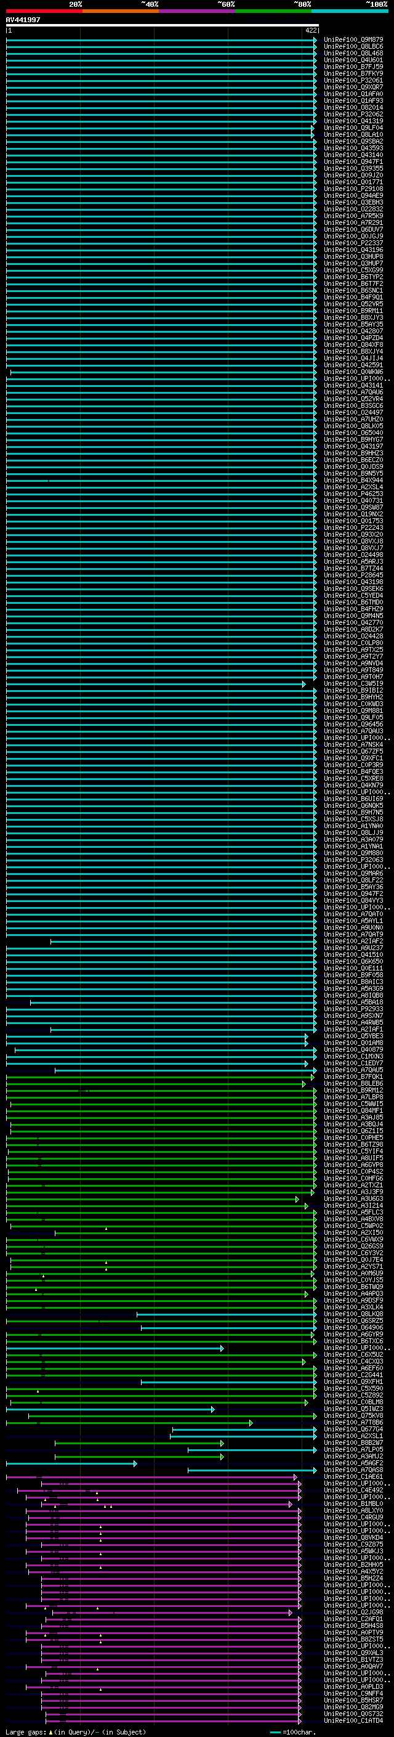Open last hit UniRef100_C1ATD4
The width and height of the screenshot is (394, 1737).
coord(353,1720)
